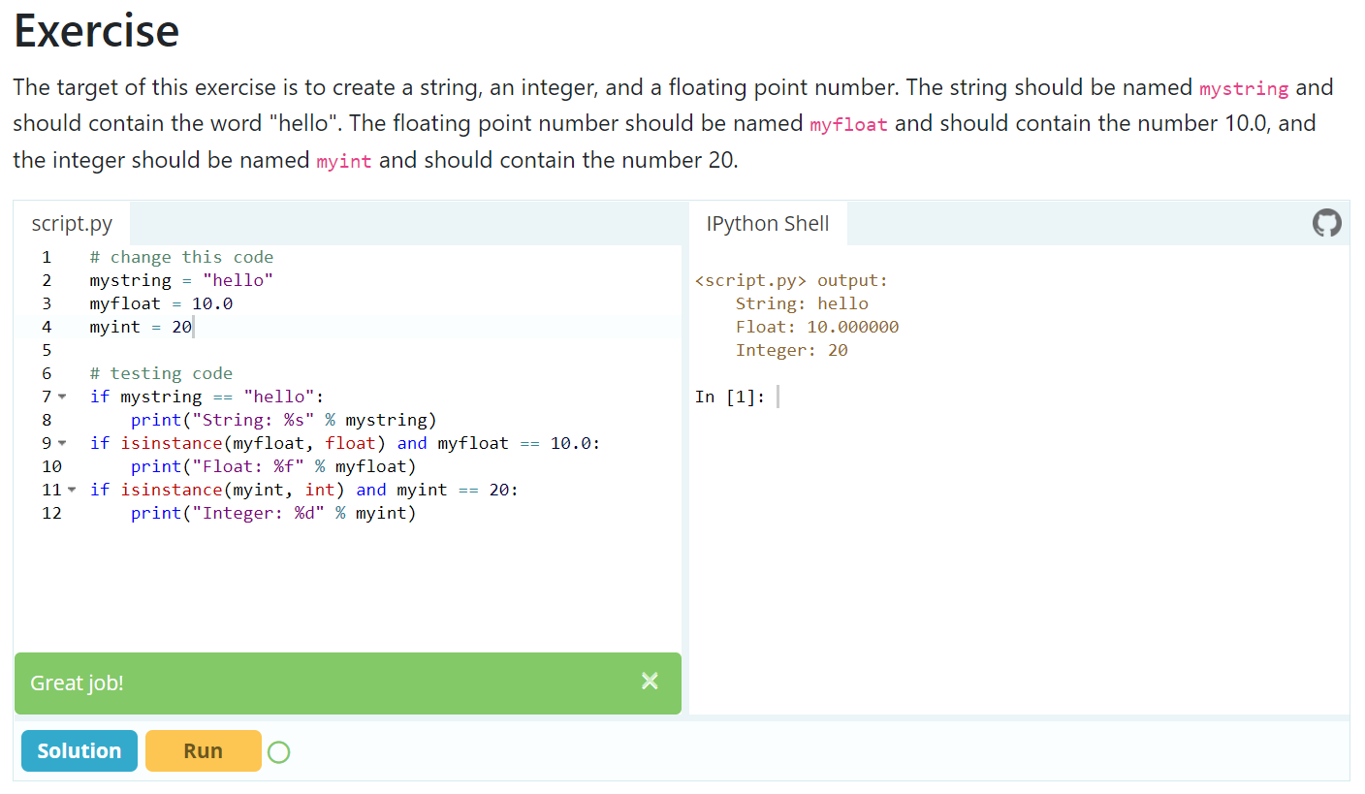Place cursor on myfloat = 10.0 line
This screenshot has width=1365, height=794.
point(161,303)
